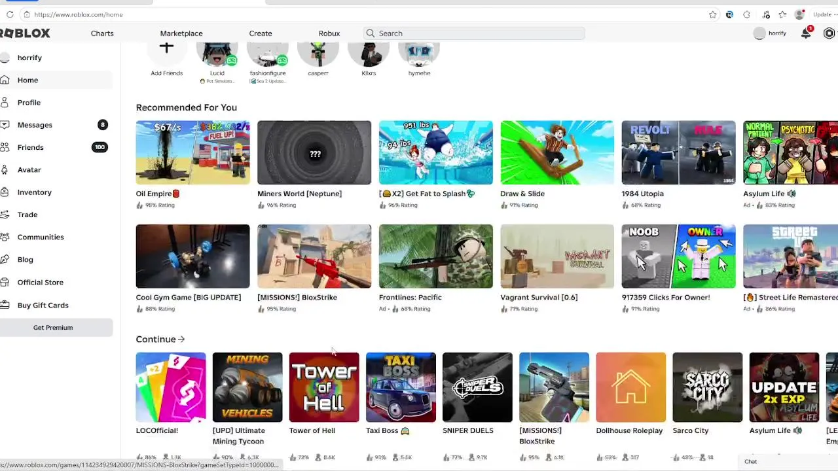Open Ultimate Mining Tycoon thumbnail
This screenshot has height=471, width=838.
pyautogui.click(x=247, y=387)
